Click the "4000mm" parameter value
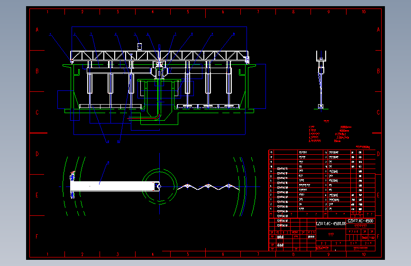Viewport: 411px width, 266px height. (344, 131)
